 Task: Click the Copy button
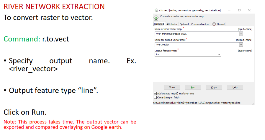coord(214,87)
